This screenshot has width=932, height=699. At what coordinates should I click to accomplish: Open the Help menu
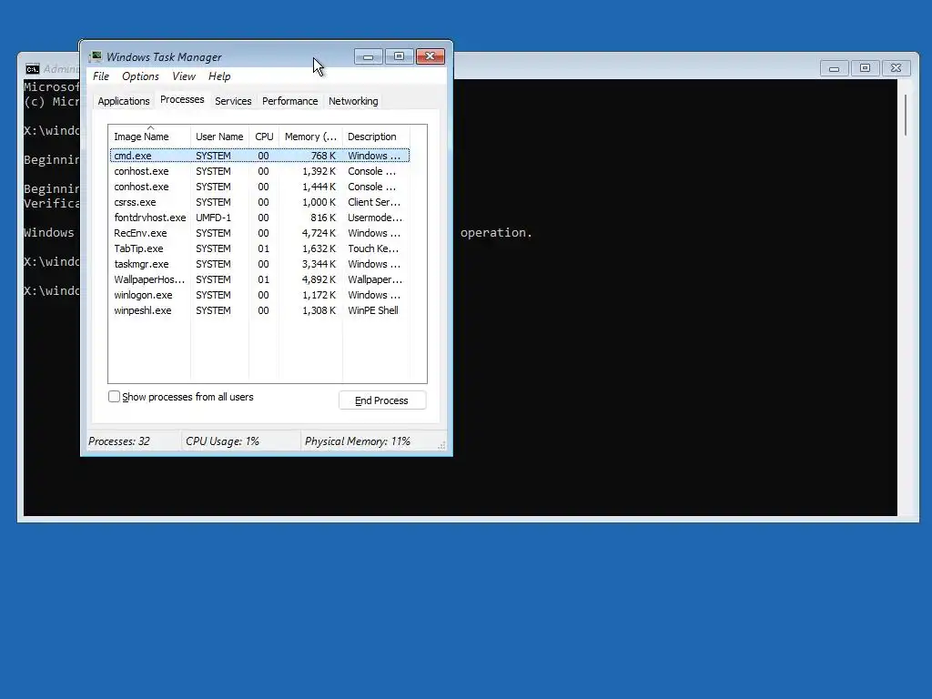219,76
